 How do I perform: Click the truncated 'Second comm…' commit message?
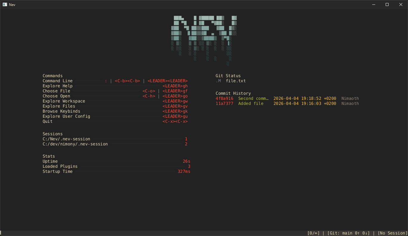[254, 98]
